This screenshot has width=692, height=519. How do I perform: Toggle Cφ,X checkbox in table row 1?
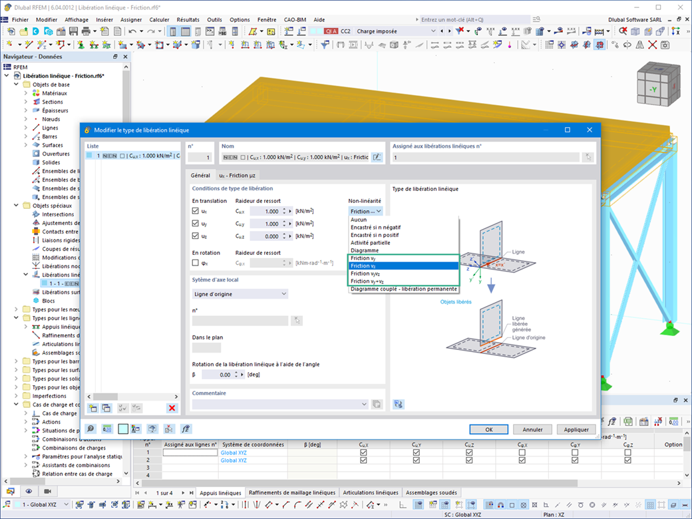522,452
